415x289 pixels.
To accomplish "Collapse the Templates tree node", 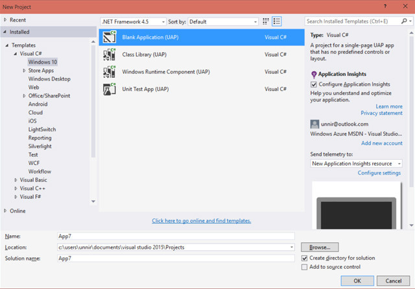I will coord(7,45).
